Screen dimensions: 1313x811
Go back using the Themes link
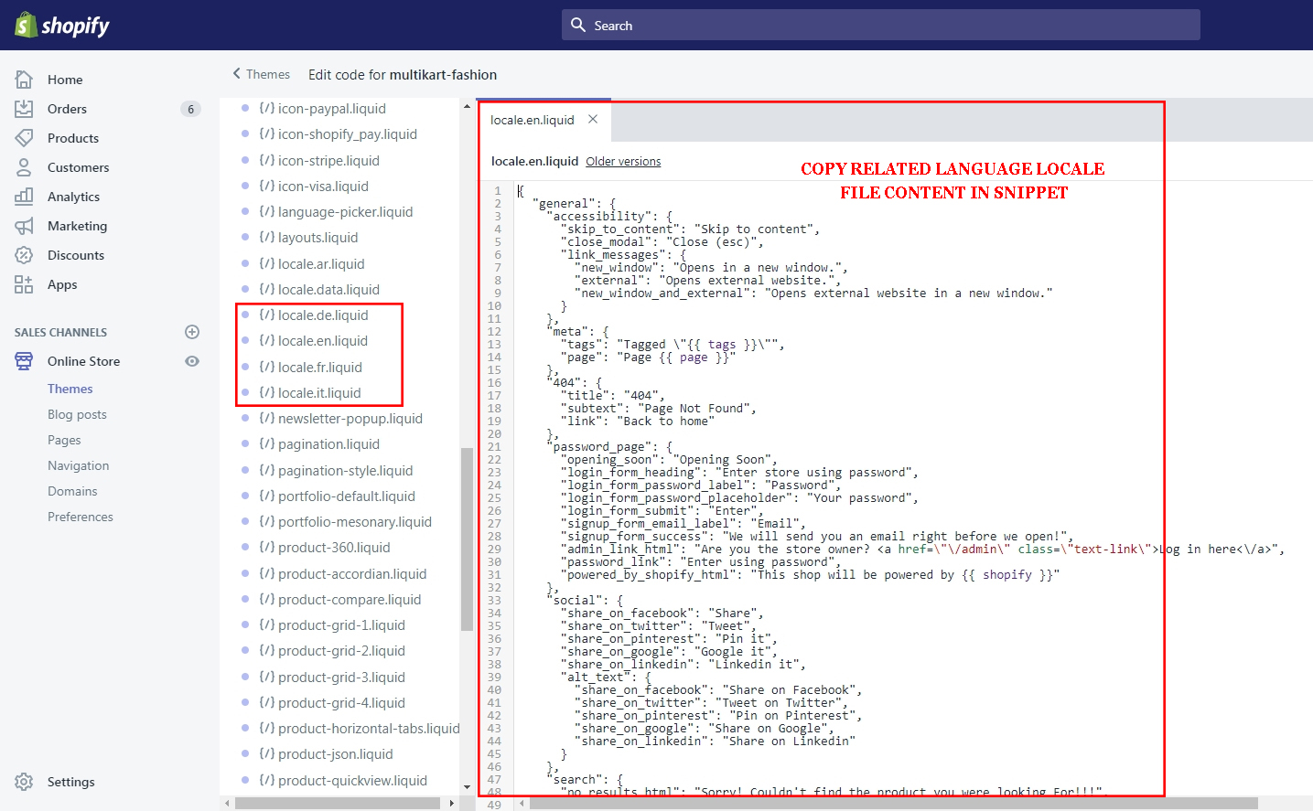(263, 74)
